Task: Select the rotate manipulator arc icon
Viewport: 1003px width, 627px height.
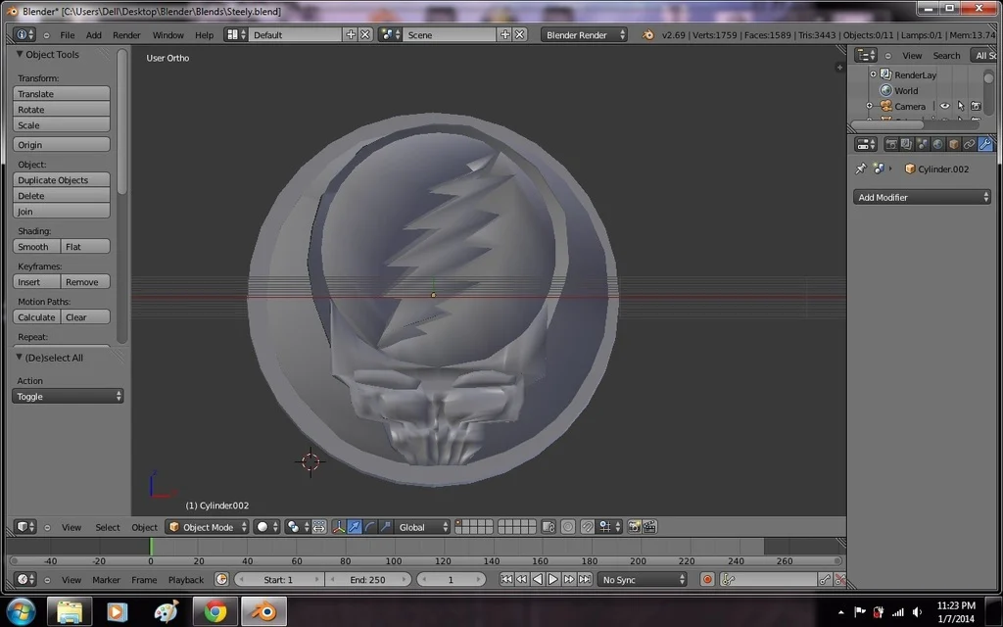Action: pos(369,526)
